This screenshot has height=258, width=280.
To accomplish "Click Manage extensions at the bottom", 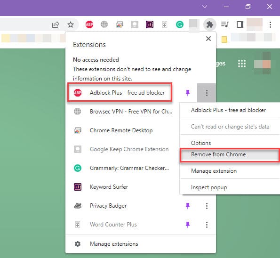I will (141, 244).
